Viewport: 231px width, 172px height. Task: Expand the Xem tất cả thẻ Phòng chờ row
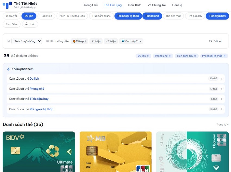tap(116, 89)
